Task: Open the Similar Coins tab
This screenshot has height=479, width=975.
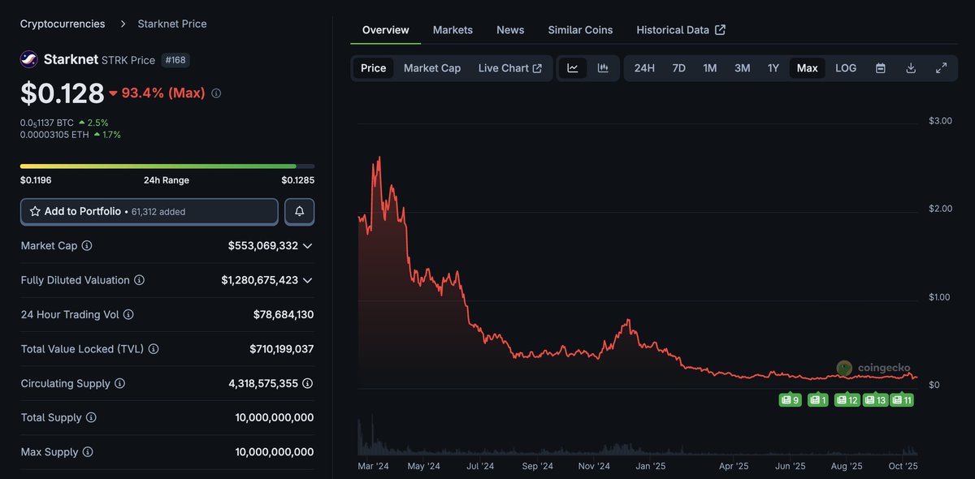Action: pos(580,30)
